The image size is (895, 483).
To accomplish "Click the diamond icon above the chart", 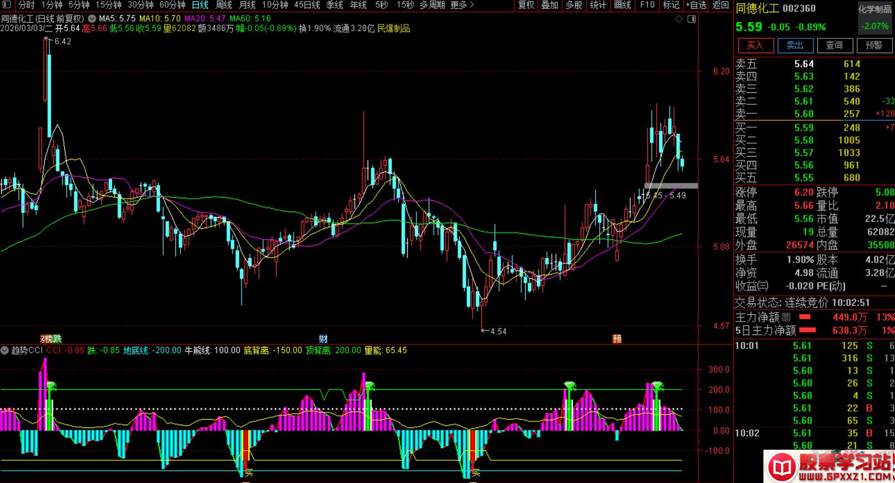I will (678, 19).
